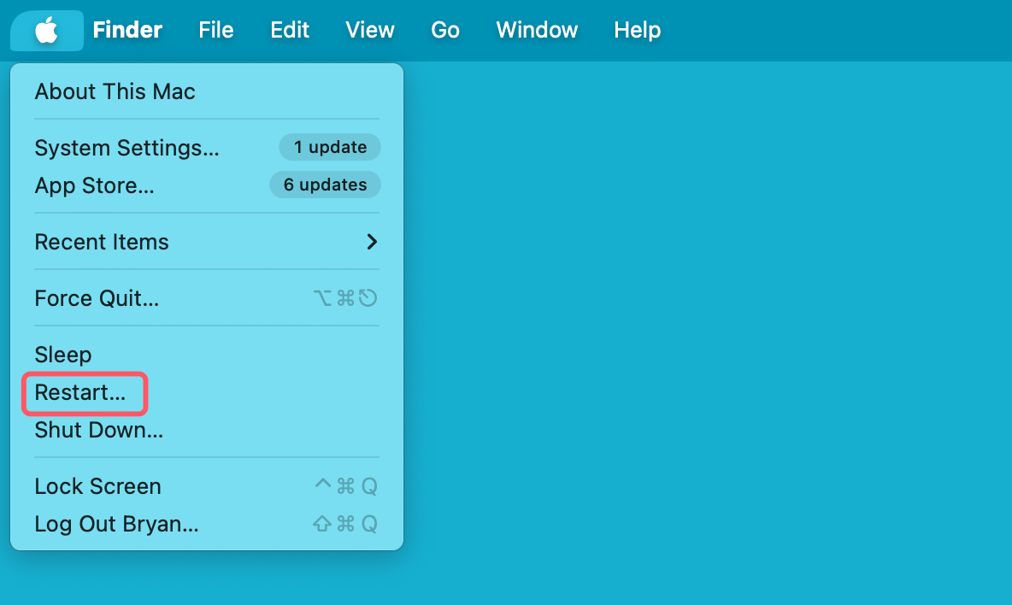Click the "6 updates" badge

pyautogui.click(x=325, y=185)
